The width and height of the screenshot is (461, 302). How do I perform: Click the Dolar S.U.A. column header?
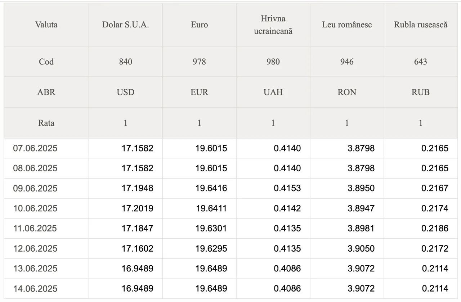125,25
